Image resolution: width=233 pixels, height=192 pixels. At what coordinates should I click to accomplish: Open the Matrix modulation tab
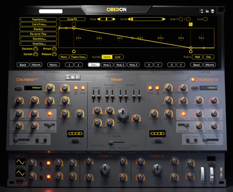coord(54,65)
